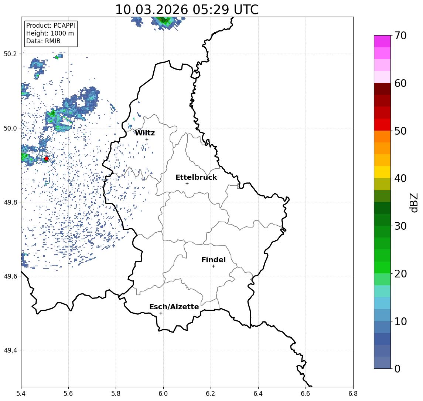Click the 70 colorbar tick label
Image resolution: width=423 pixels, height=401 pixels.
tap(400, 36)
